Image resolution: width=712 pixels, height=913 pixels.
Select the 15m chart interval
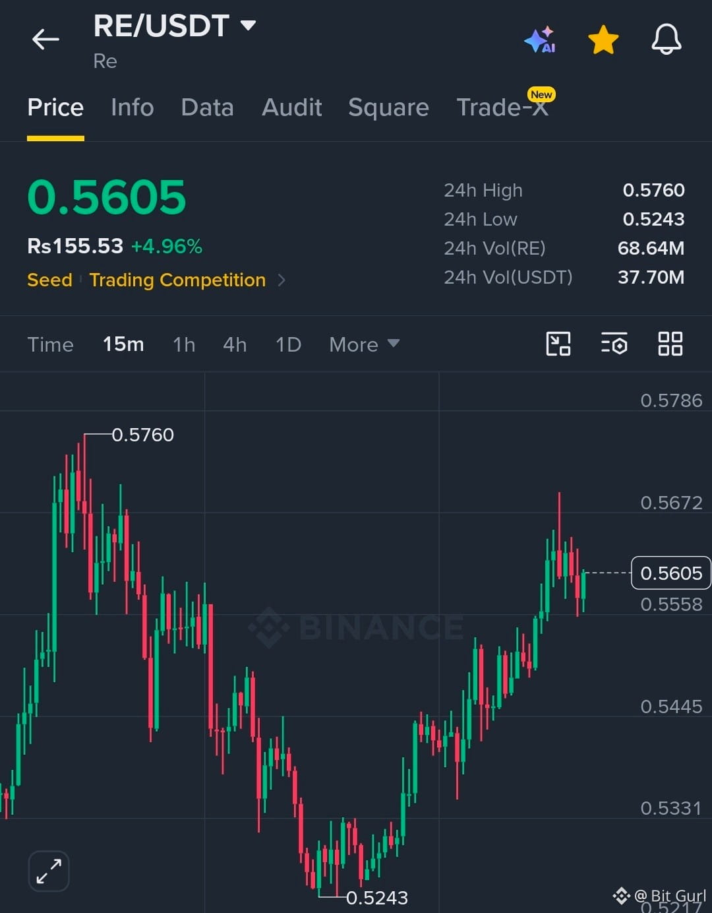pyautogui.click(x=123, y=344)
